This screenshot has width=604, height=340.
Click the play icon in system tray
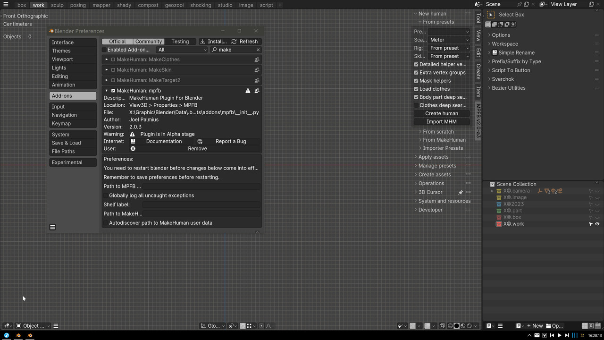[x=560, y=335]
